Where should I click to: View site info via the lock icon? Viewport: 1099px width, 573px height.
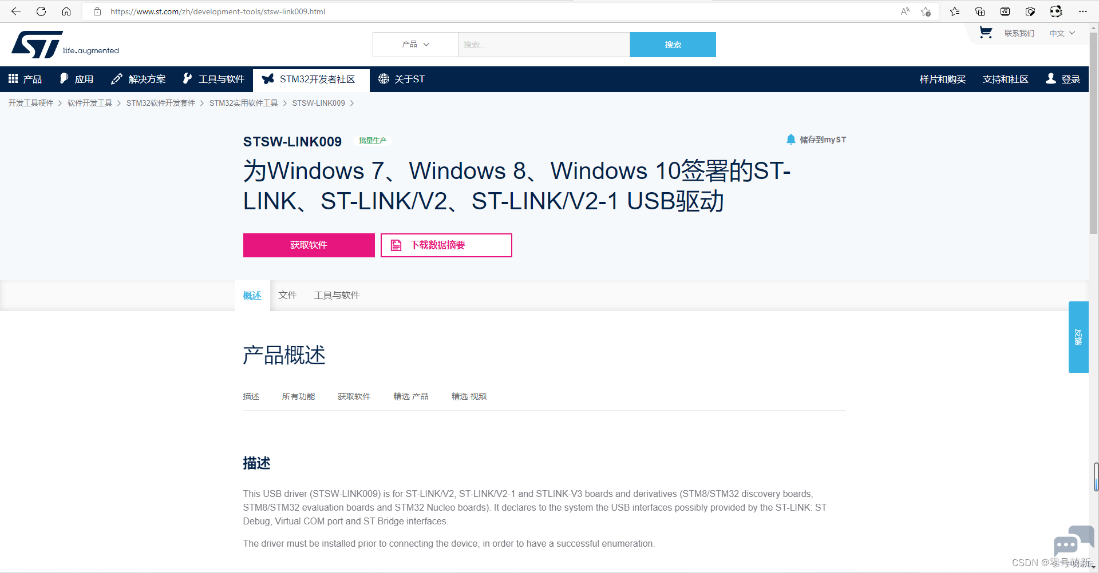tap(97, 11)
